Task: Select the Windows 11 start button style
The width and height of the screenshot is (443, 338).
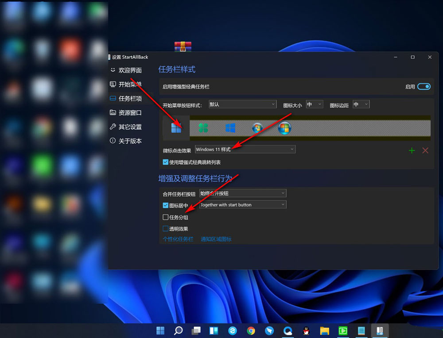Action: click(176, 128)
